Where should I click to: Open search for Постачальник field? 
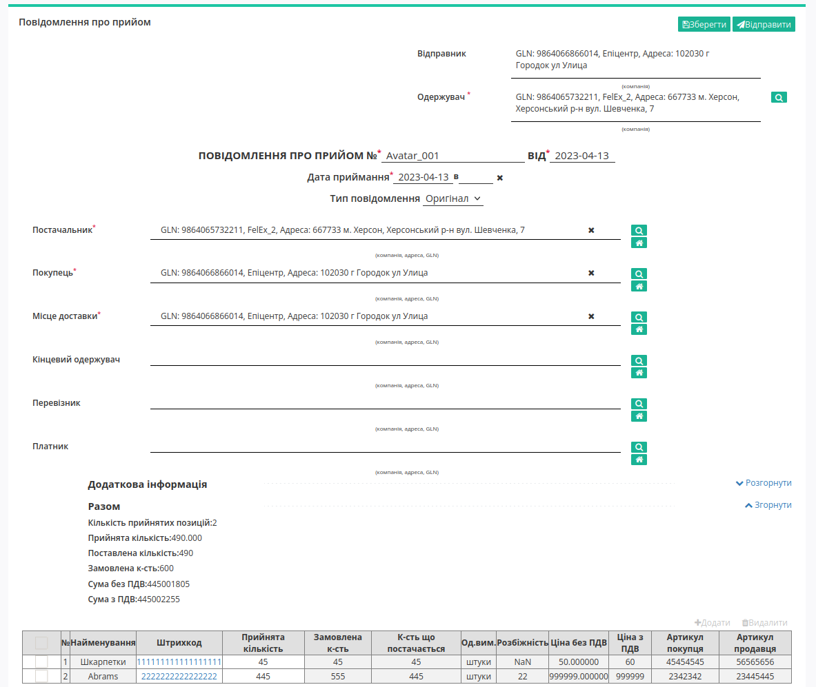point(639,230)
